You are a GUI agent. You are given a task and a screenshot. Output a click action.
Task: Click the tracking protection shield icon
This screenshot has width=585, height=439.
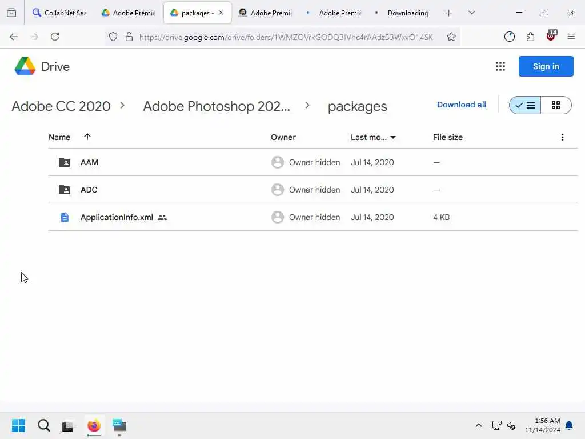(x=113, y=37)
